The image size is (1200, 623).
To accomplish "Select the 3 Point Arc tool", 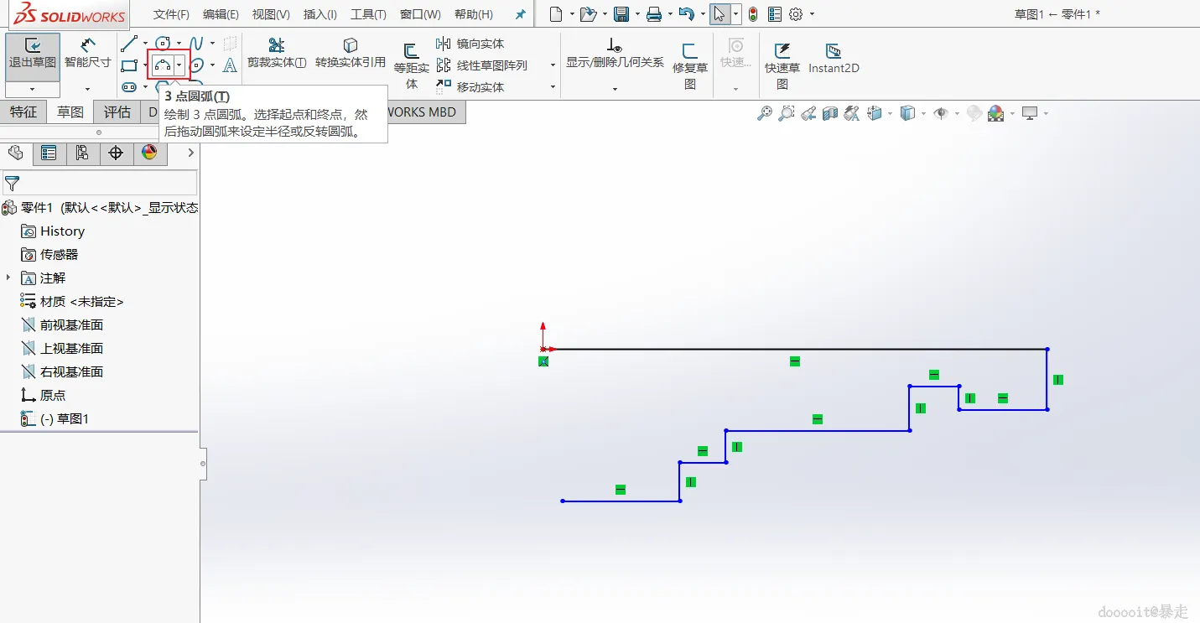I will click(x=162, y=65).
